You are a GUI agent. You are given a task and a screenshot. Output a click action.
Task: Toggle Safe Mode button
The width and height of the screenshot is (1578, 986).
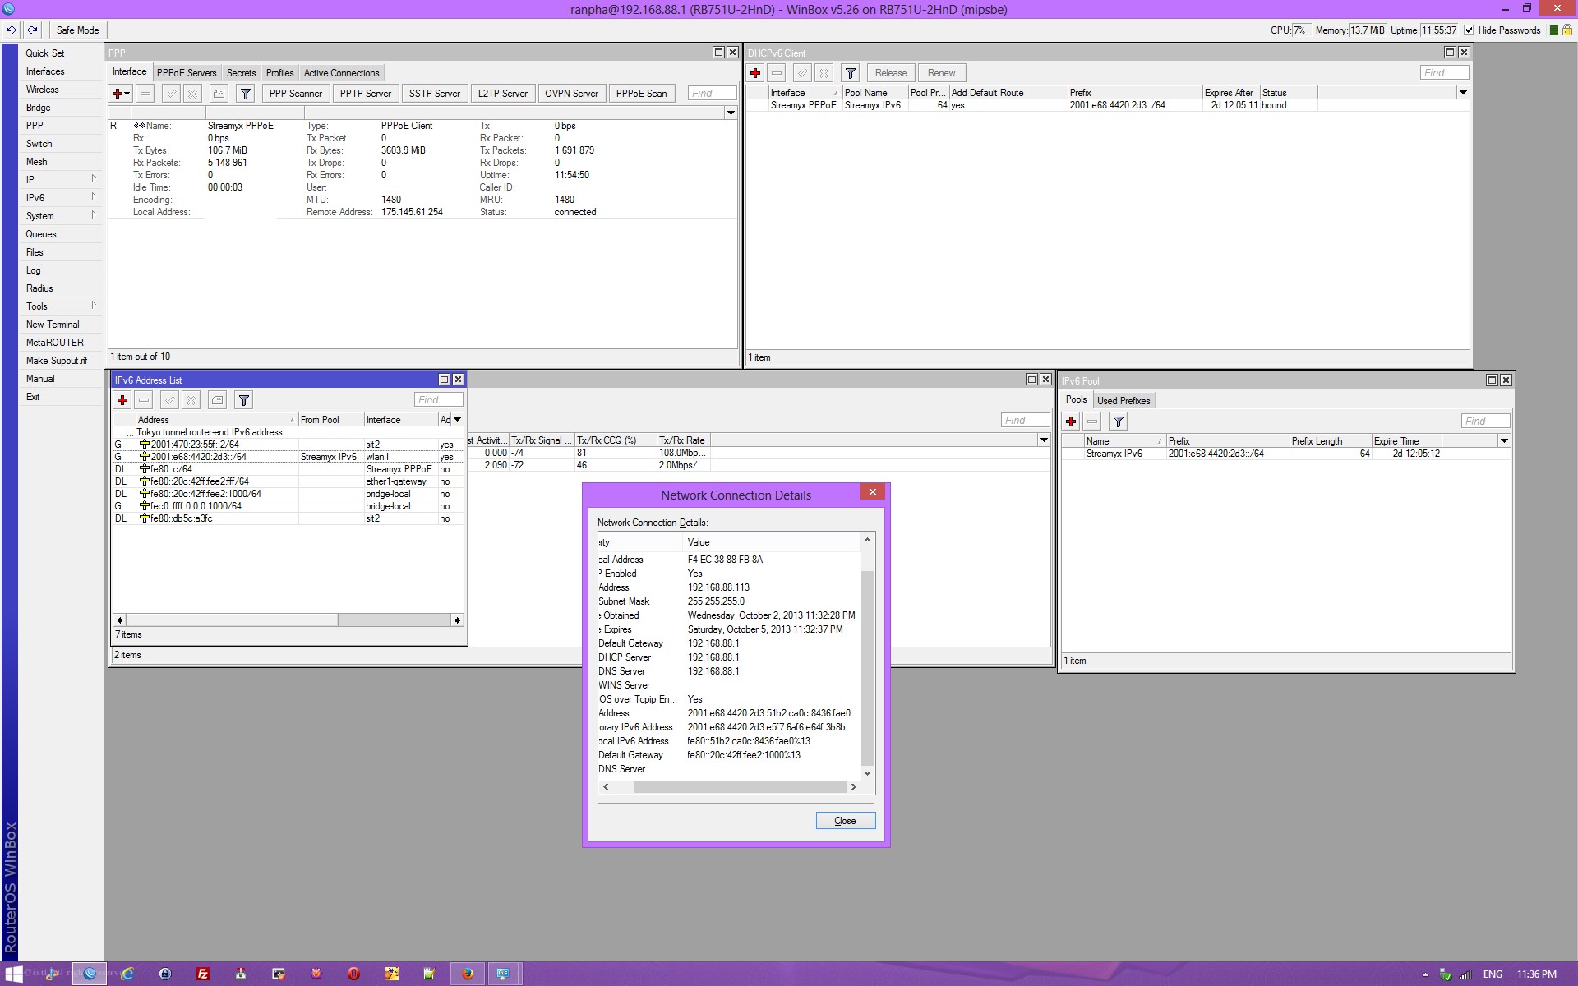[77, 30]
